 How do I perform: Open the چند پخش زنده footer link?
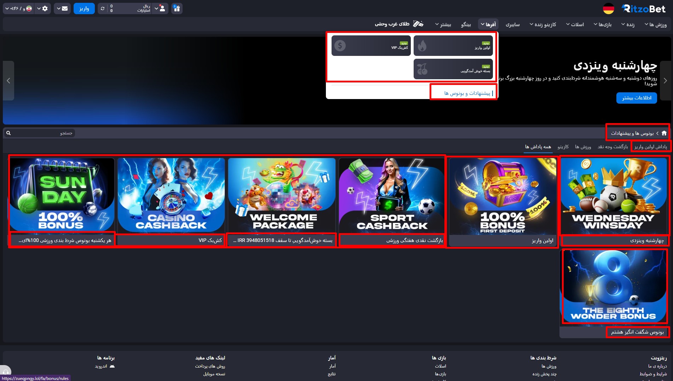click(545, 374)
